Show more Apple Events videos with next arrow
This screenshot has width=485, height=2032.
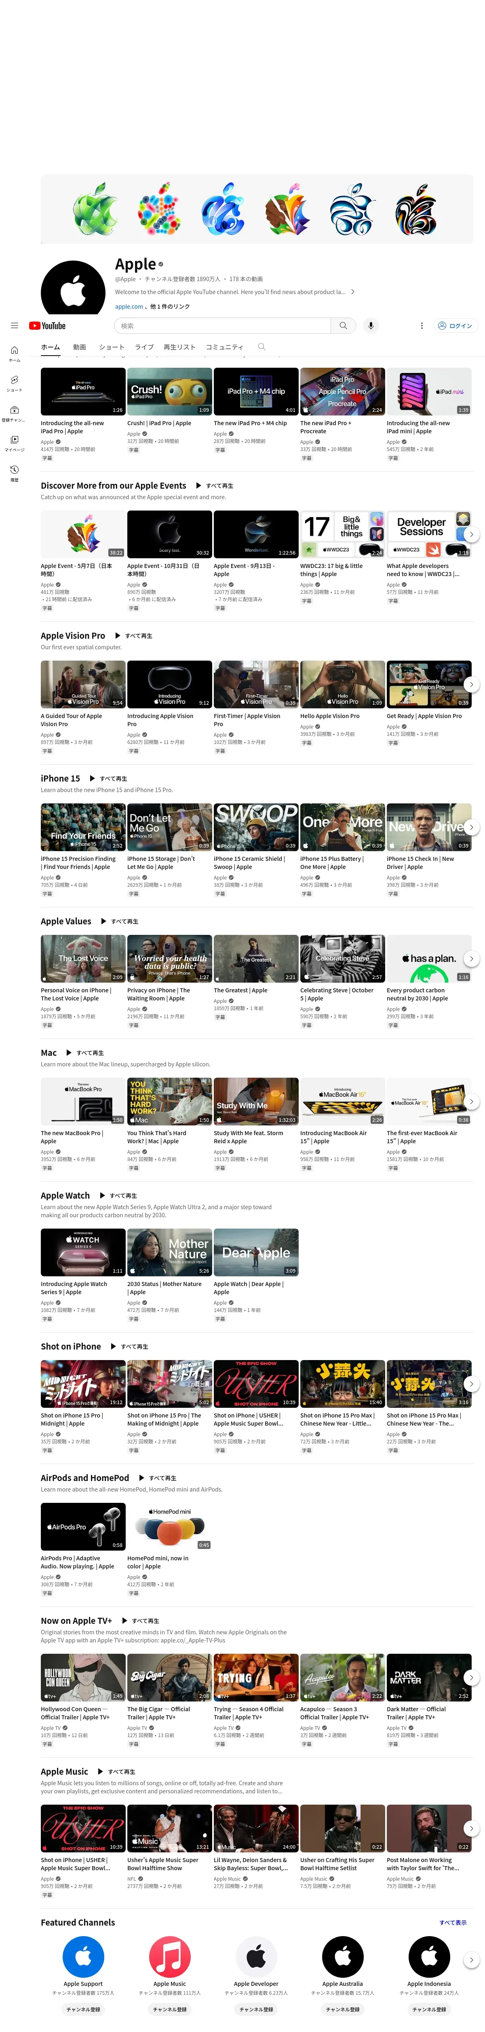471,534
